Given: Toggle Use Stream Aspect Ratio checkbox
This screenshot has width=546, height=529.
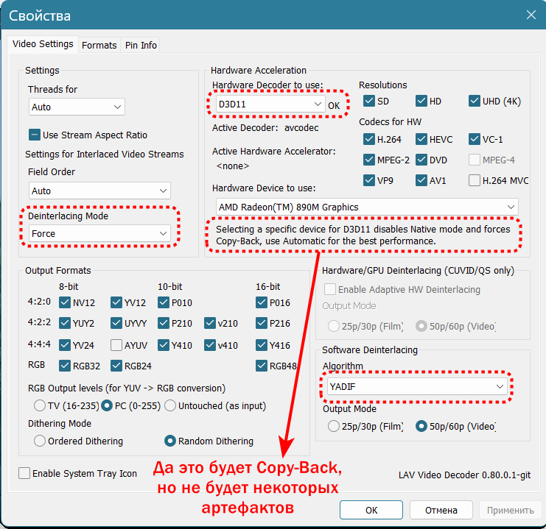Looking at the screenshot, I should pos(34,135).
